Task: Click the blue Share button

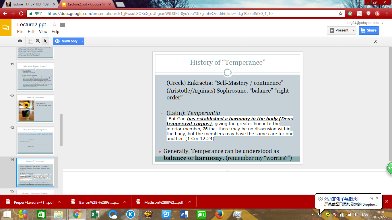Action: click(x=369, y=30)
